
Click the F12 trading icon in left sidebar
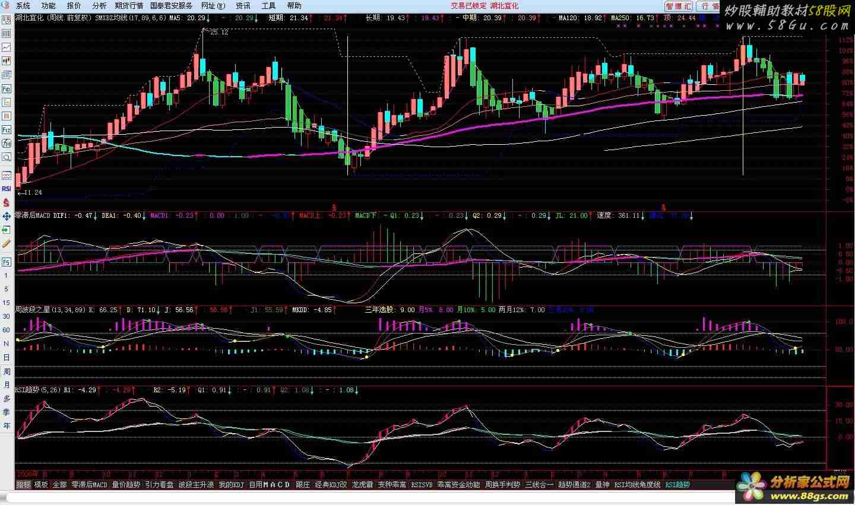(7, 129)
